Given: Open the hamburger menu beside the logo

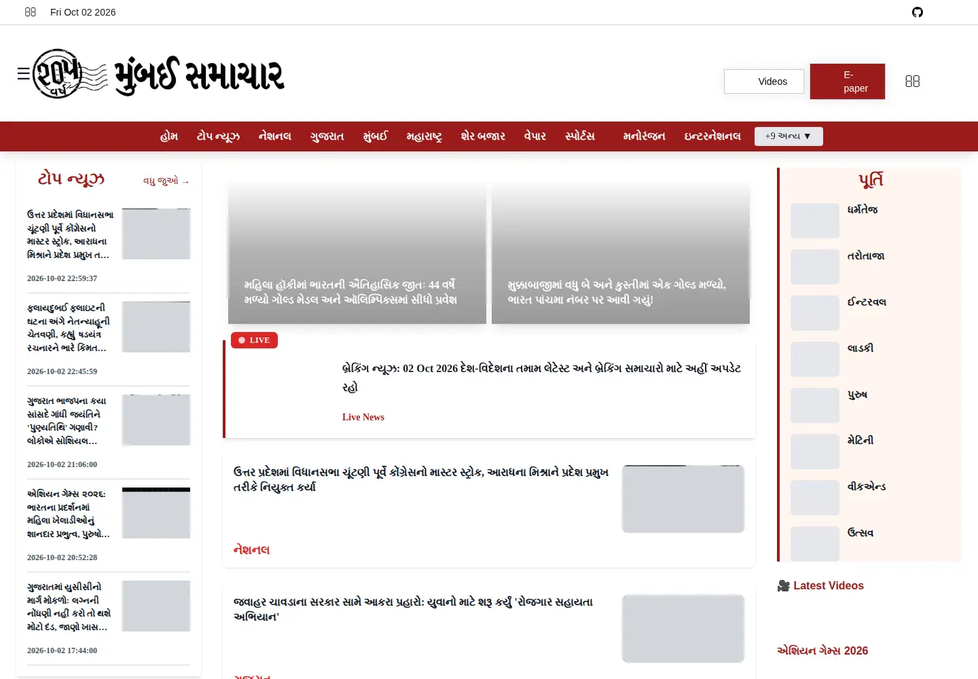Looking at the screenshot, I should coord(23,73).
